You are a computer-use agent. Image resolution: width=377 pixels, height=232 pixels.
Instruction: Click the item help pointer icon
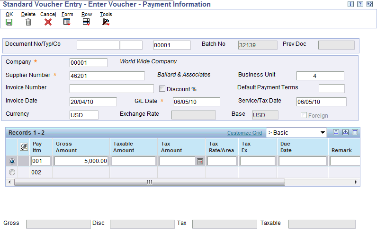(x=369, y=4)
